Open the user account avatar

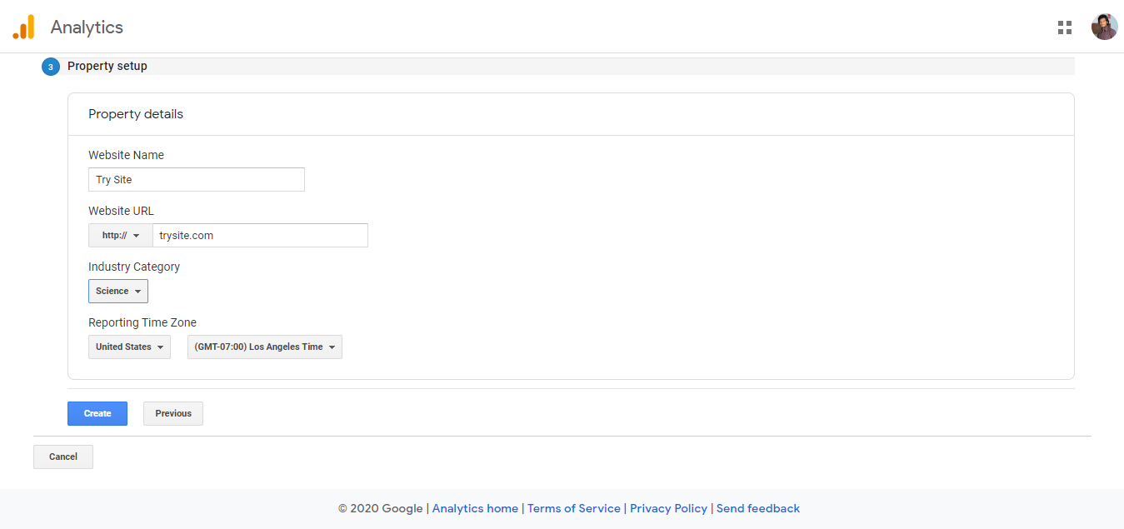tap(1104, 27)
